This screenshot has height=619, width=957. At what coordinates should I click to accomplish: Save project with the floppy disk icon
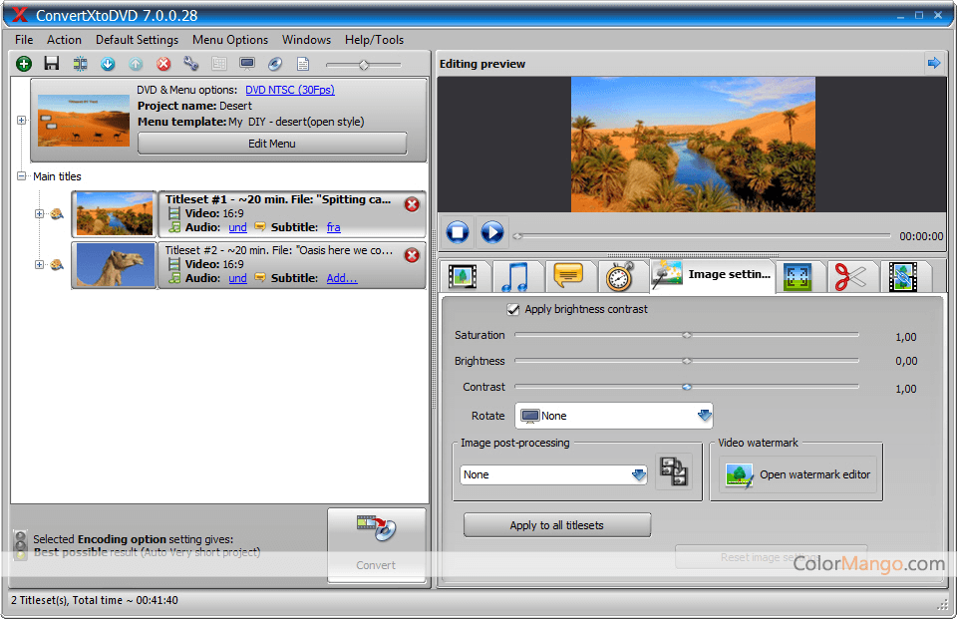(x=52, y=64)
